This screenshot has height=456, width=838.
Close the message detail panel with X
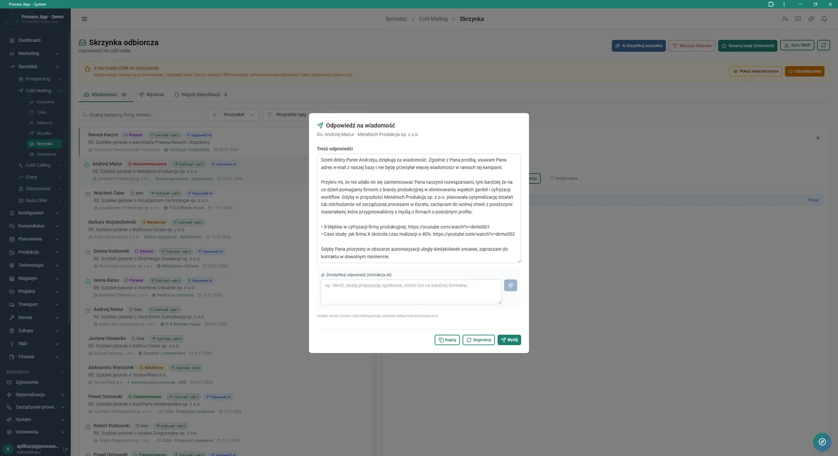click(x=818, y=138)
